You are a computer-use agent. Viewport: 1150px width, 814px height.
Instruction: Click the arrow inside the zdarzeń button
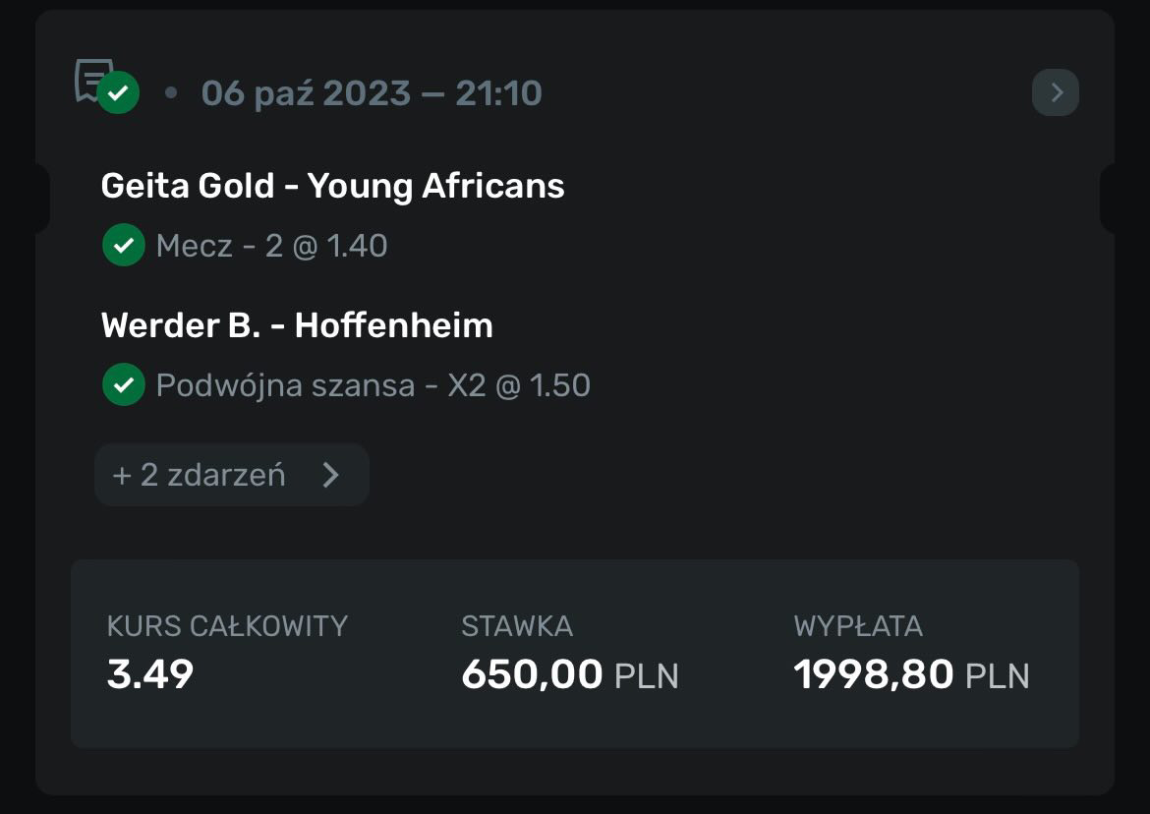point(331,476)
